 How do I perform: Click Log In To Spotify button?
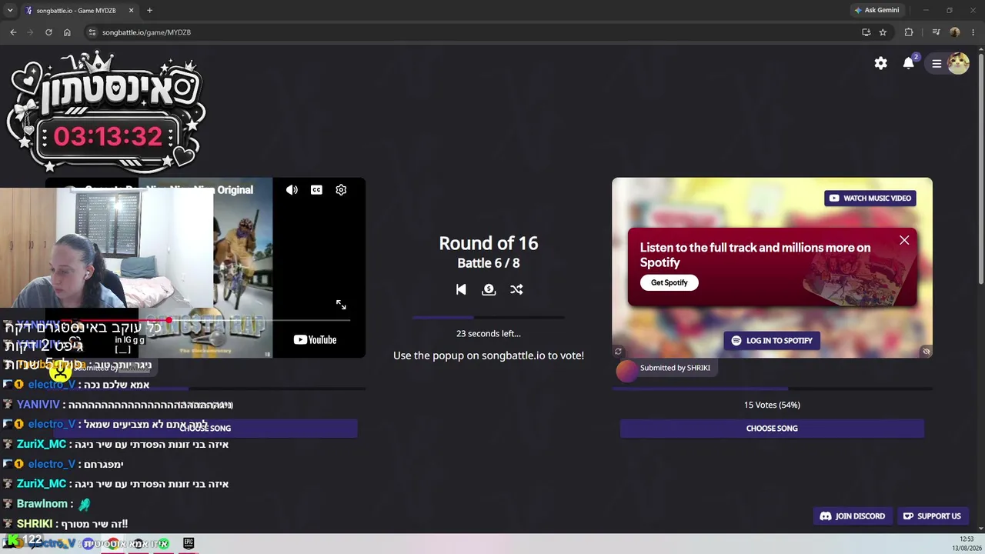(x=772, y=341)
